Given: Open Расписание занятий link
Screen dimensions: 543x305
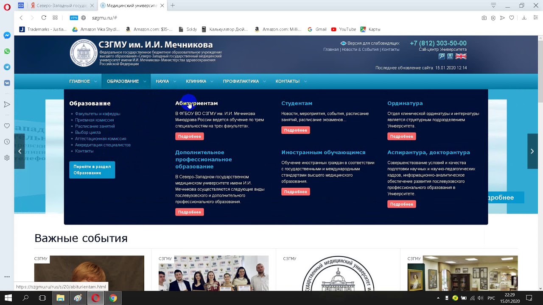Looking at the screenshot, I should [x=95, y=126].
